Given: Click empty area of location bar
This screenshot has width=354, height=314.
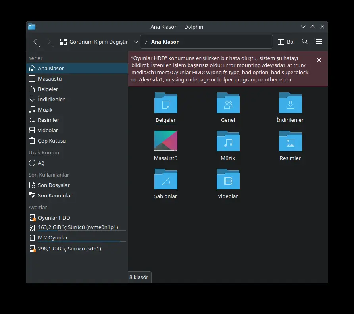Looking at the screenshot, I should coord(226,42).
